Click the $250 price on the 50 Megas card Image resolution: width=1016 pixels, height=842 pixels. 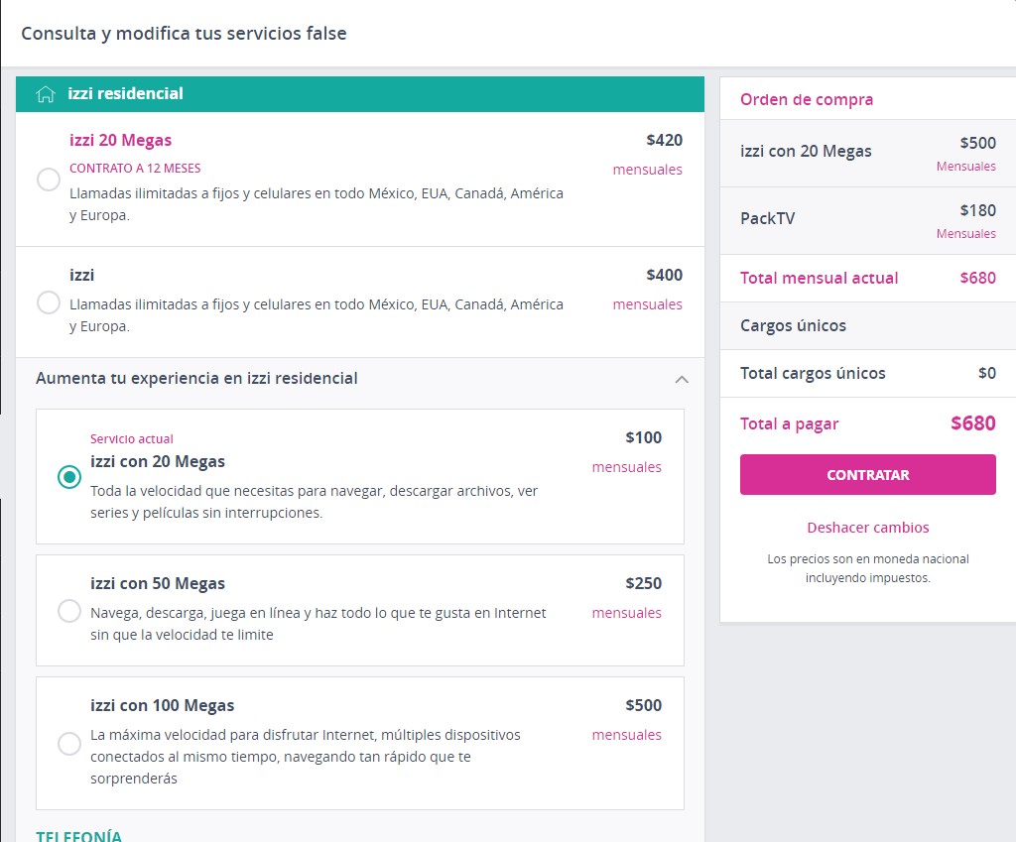pos(643,584)
